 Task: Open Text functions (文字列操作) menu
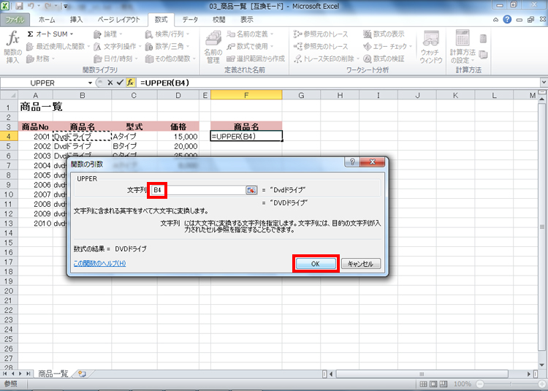(x=118, y=46)
